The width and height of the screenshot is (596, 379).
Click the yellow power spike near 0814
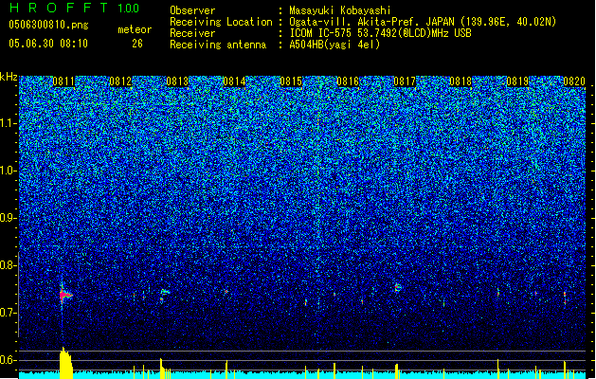pyautogui.click(x=226, y=370)
